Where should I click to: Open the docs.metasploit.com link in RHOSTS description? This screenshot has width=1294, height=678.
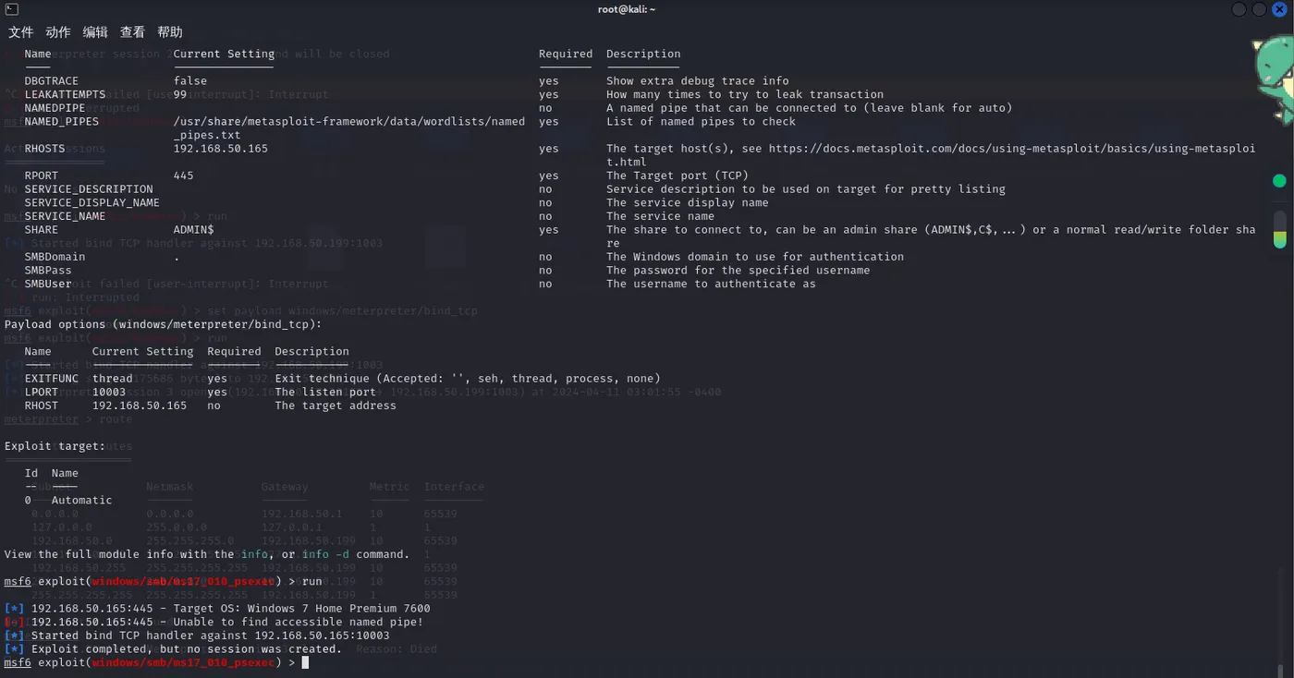coord(1011,149)
